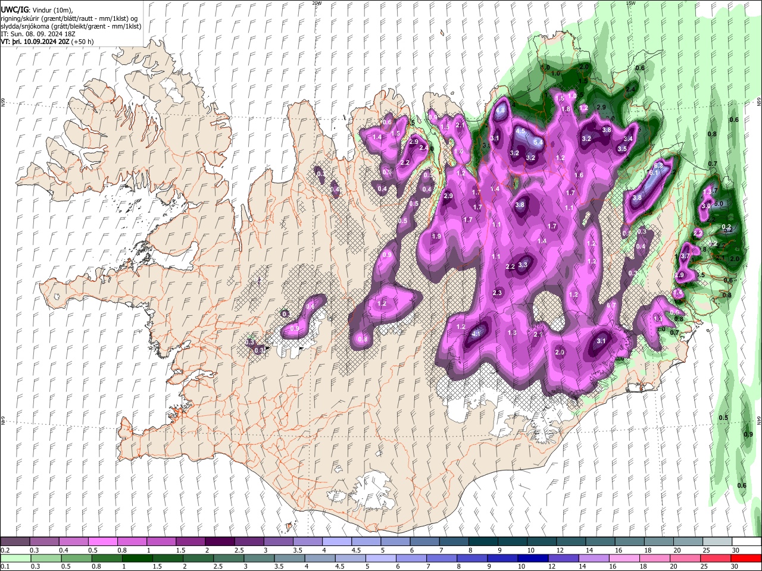Click the 25–30 light grey swatch in the upper legend row
The height and width of the screenshot is (571, 762).
coord(717,542)
